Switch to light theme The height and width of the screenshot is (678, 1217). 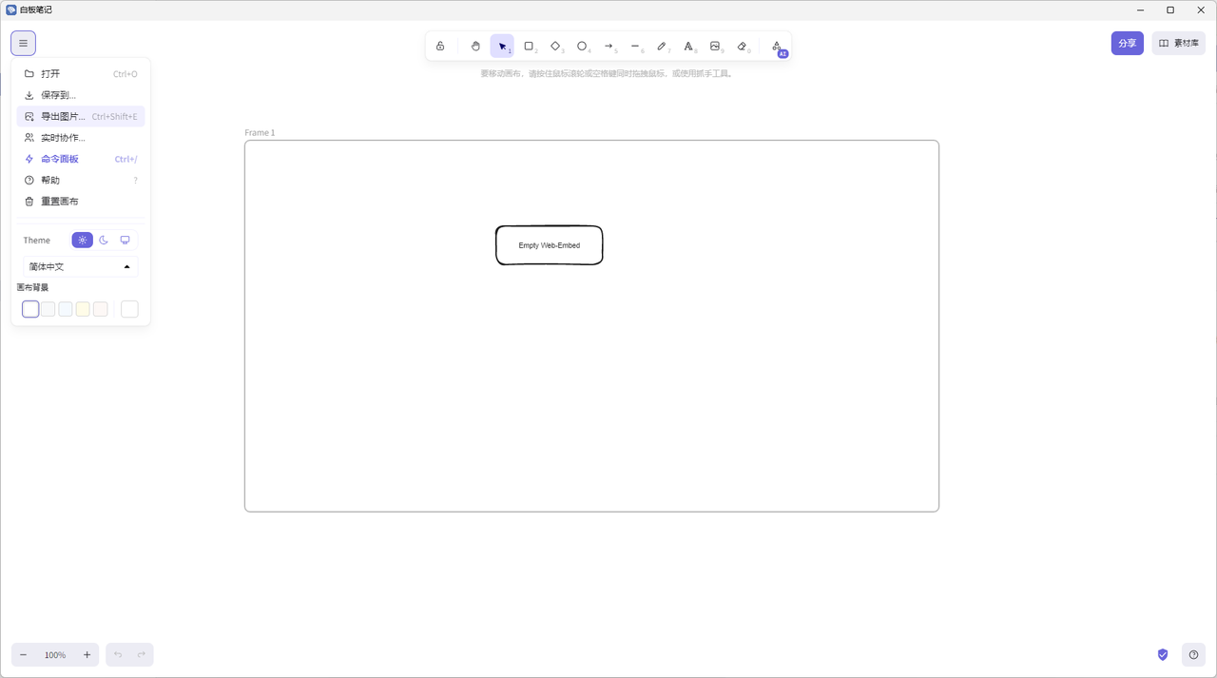pyautogui.click(x=83, y=241)
